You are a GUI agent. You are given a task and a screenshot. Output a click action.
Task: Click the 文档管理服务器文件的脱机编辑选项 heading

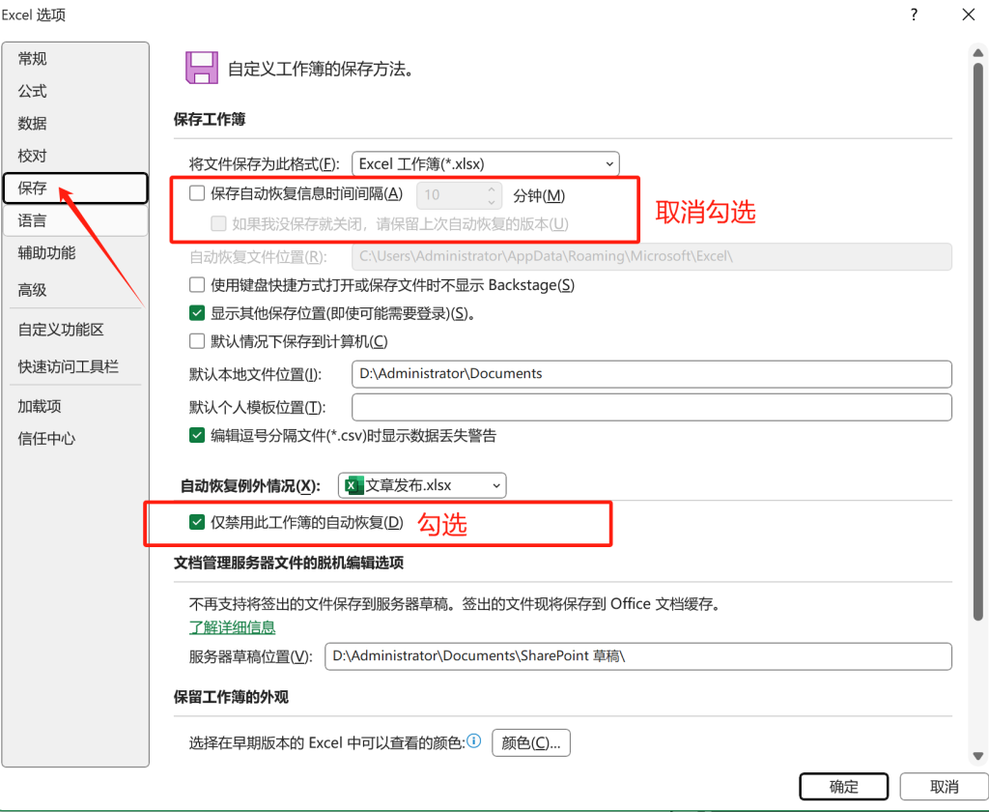289,564
